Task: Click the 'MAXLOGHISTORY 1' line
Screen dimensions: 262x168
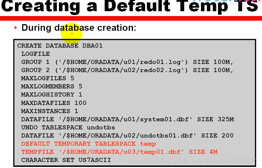Action: (52, 95)
